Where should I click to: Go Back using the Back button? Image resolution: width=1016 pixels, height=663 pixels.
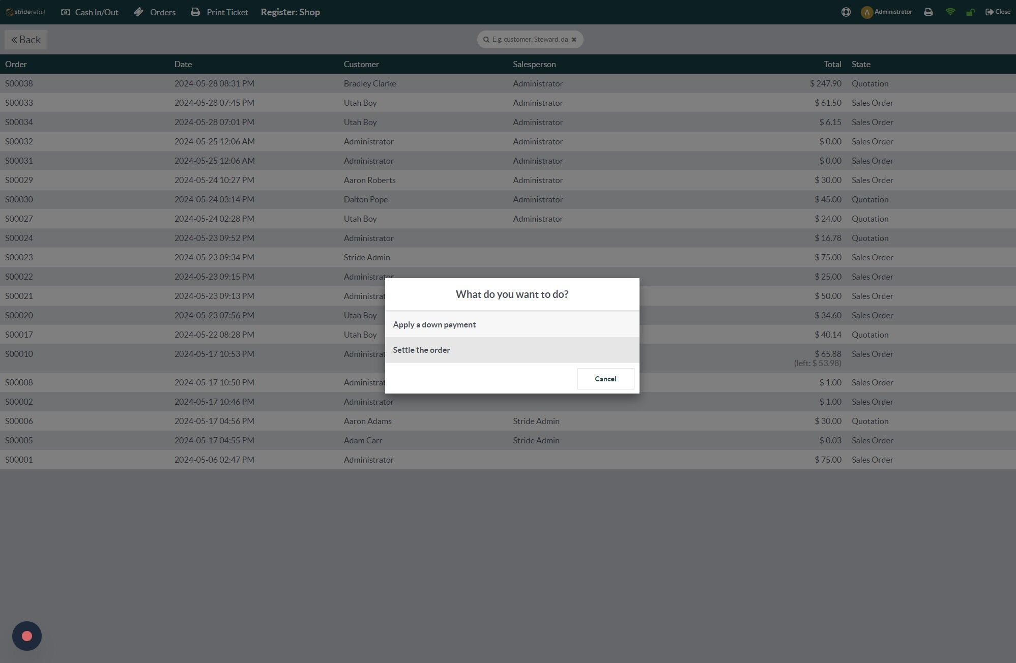click(26, 40)
